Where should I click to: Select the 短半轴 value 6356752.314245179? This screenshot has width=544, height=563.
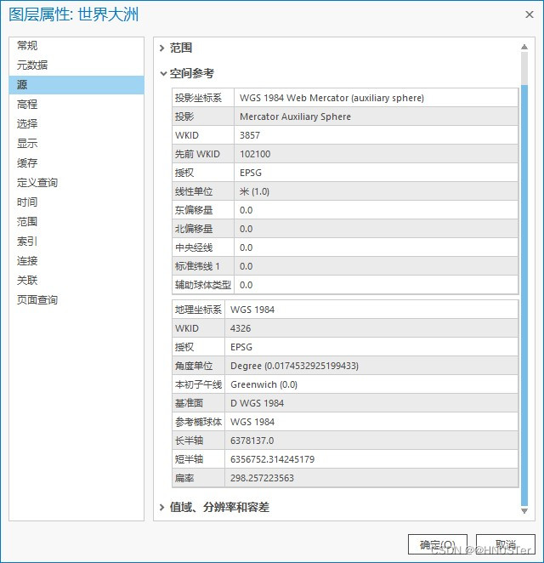[x=272, y=459]
